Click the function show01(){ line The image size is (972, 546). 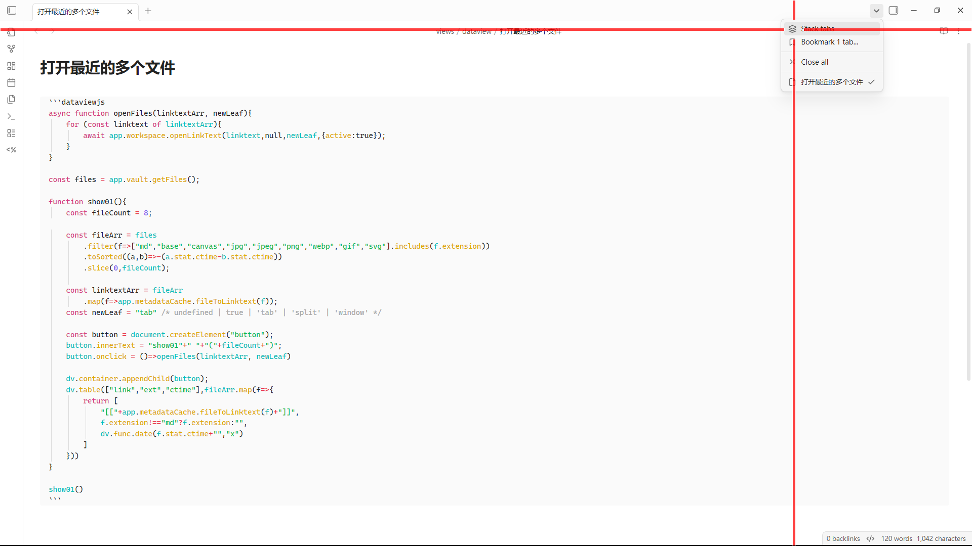(x=88, y=202)
